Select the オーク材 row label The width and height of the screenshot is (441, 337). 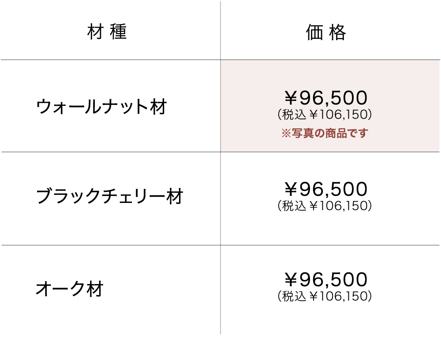(x=70, y=289)
